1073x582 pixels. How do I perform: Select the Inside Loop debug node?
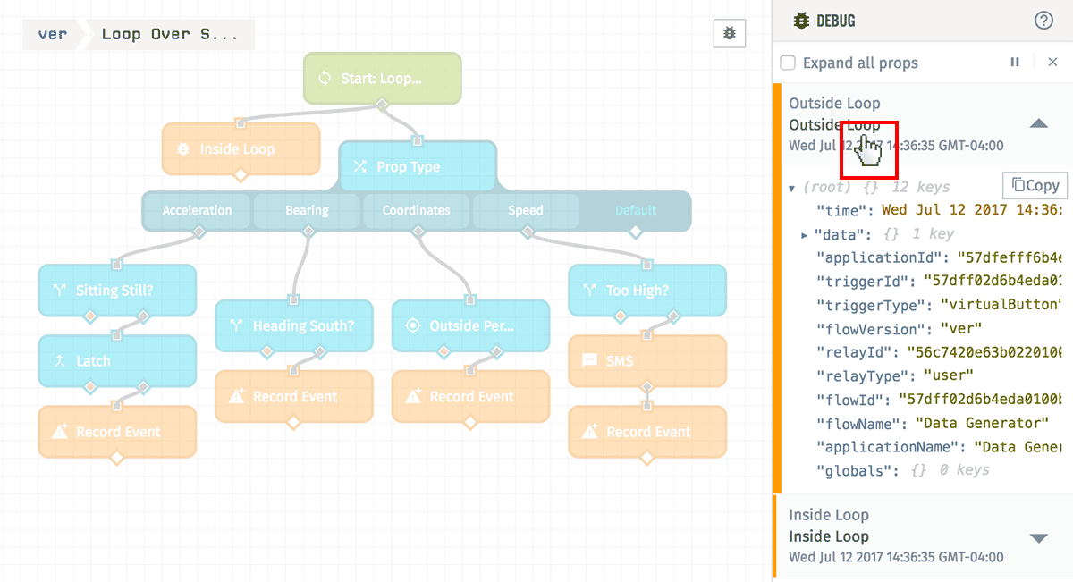tap(241, 148)
